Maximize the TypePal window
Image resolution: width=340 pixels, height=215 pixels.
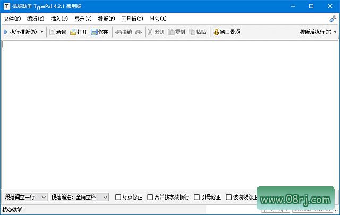click(x=311, y=6)
